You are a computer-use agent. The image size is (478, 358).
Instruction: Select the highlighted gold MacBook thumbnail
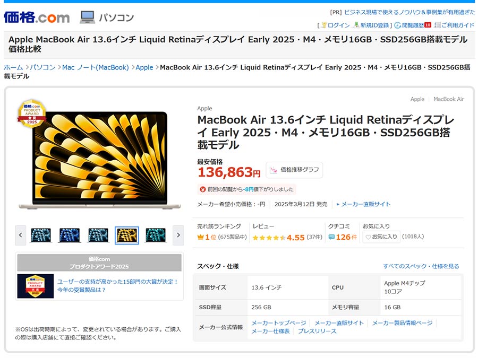pyautogui.click(x=127, y=235)
